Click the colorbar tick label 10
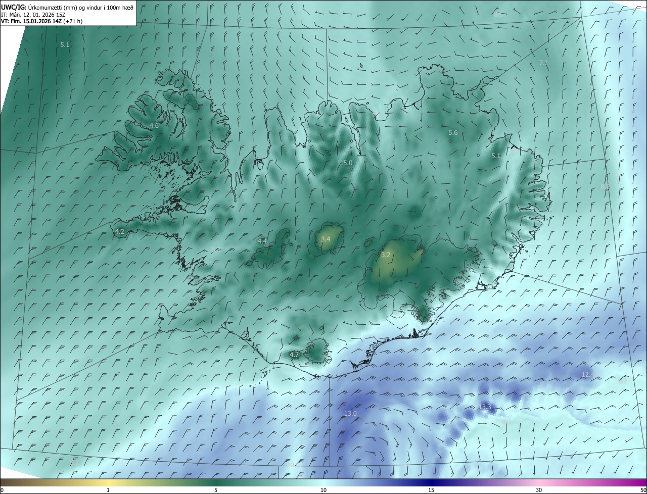The image size is (647, 494). pos(323,490)
